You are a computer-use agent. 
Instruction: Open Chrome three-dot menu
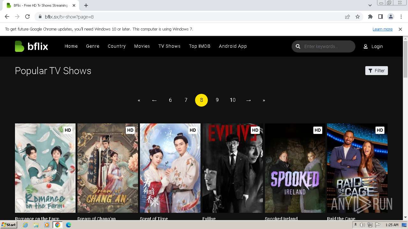click(401, 17)
